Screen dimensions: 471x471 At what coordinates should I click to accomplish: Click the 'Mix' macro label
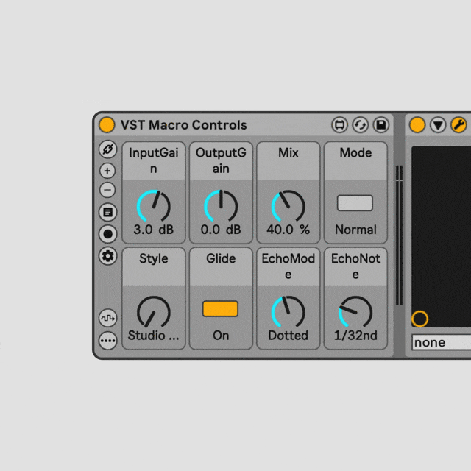pos(288,152)
